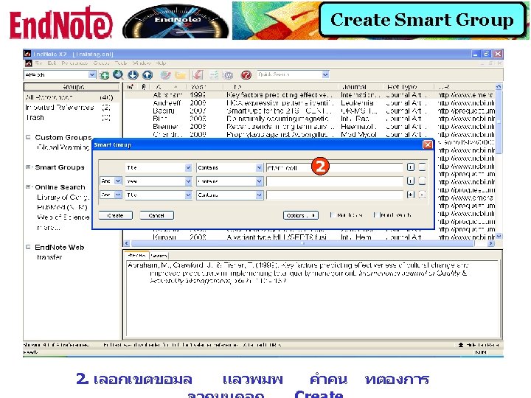Image resolution: width=531 pixels, height=398 pixels.
Task: Select PubMed (NLM) online search
Action: click(x=62, y=207)
